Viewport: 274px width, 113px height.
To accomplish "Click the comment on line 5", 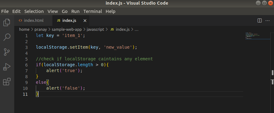I will coord(94,59).
